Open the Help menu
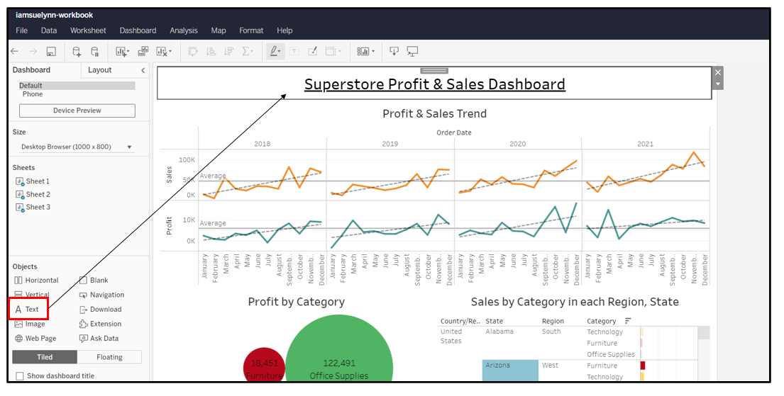The image size is (784, 396). 285,30
